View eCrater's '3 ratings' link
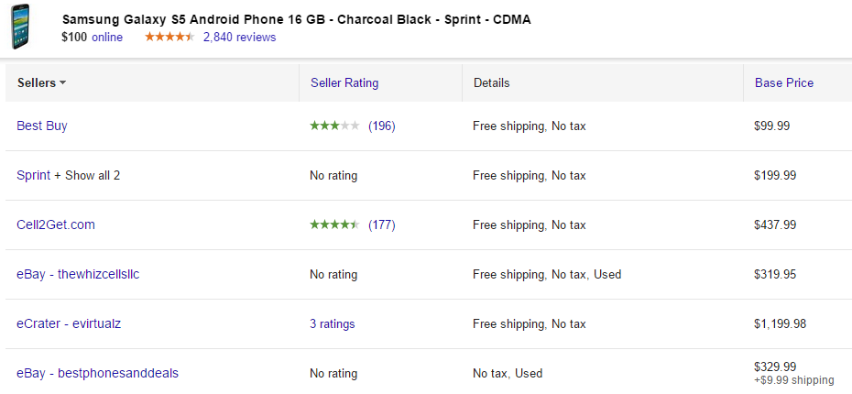Screen dimensions: 852x394 [333, 323]
